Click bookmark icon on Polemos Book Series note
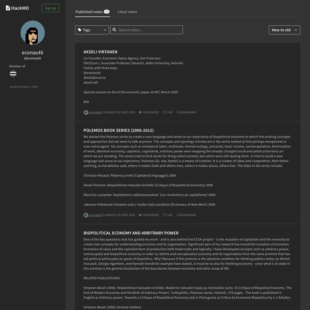Image resolution: width=310 pixels, height=310 pixels. pos(178,215)
